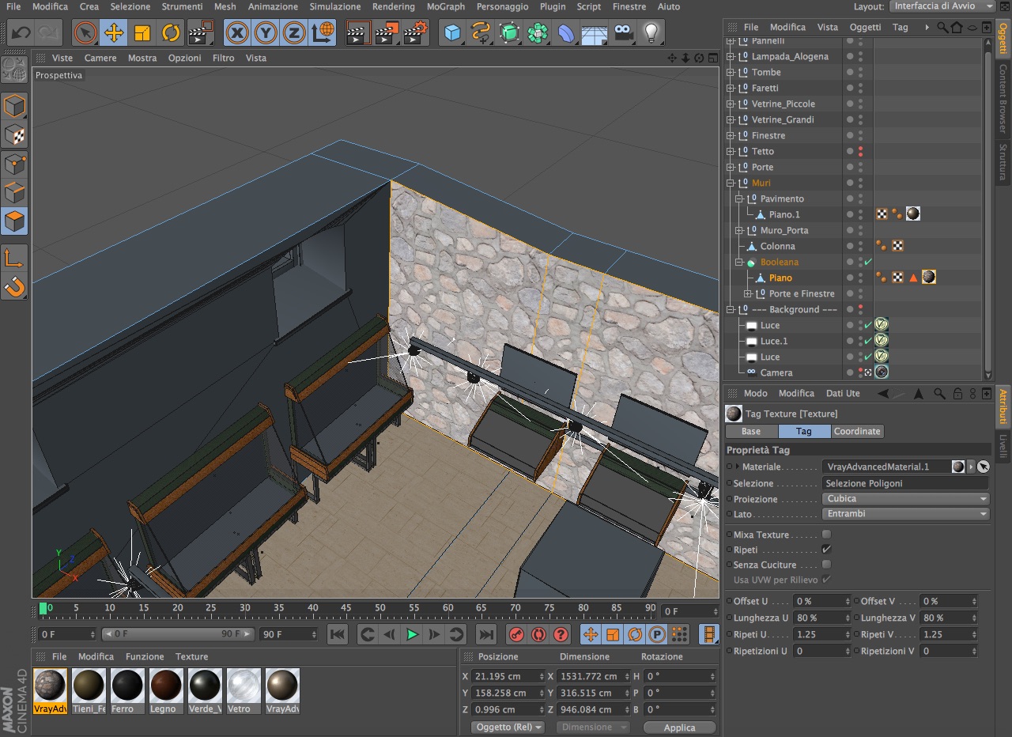Open the viewport Camere menu
The height and width of the screenshot is (737, 1012).
(x=100, y=58)
